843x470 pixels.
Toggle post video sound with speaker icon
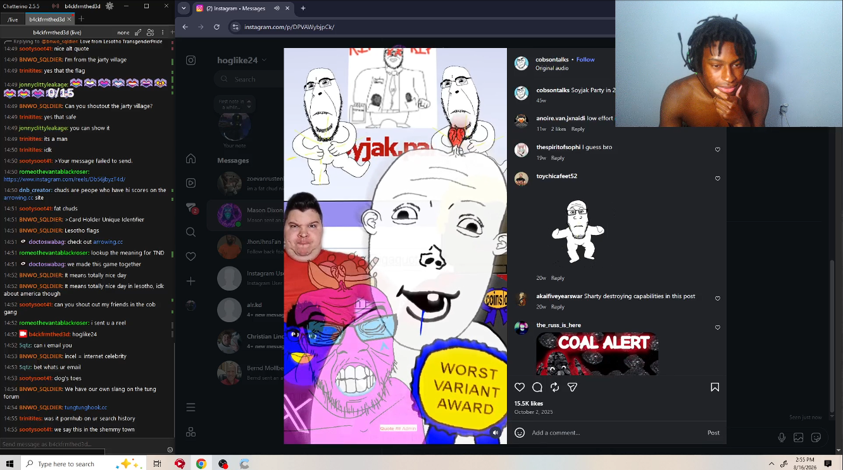[496, 433]
